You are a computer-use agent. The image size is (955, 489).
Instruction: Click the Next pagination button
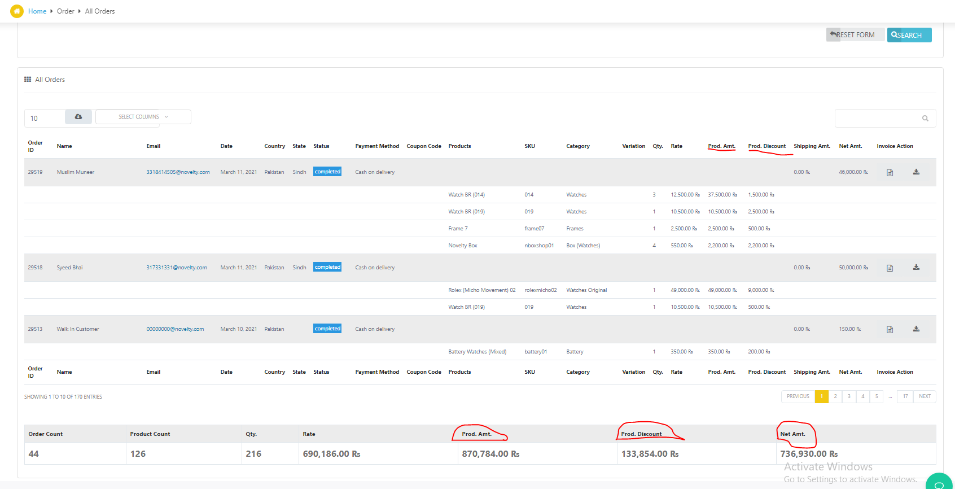925,396
